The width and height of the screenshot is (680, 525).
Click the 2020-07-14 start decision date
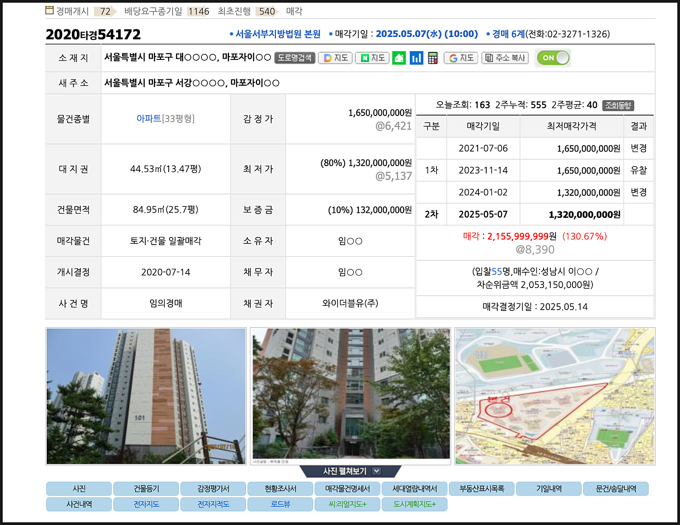166,272
